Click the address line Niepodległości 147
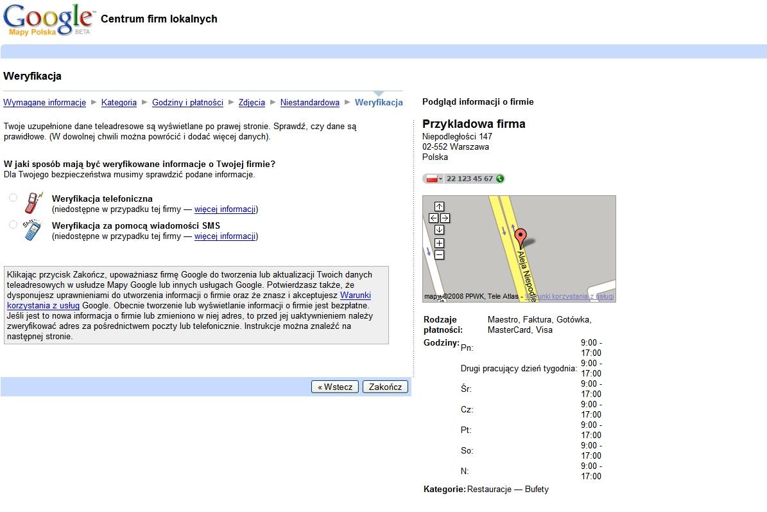The image size is (767, 512). (x=457, y=137)
